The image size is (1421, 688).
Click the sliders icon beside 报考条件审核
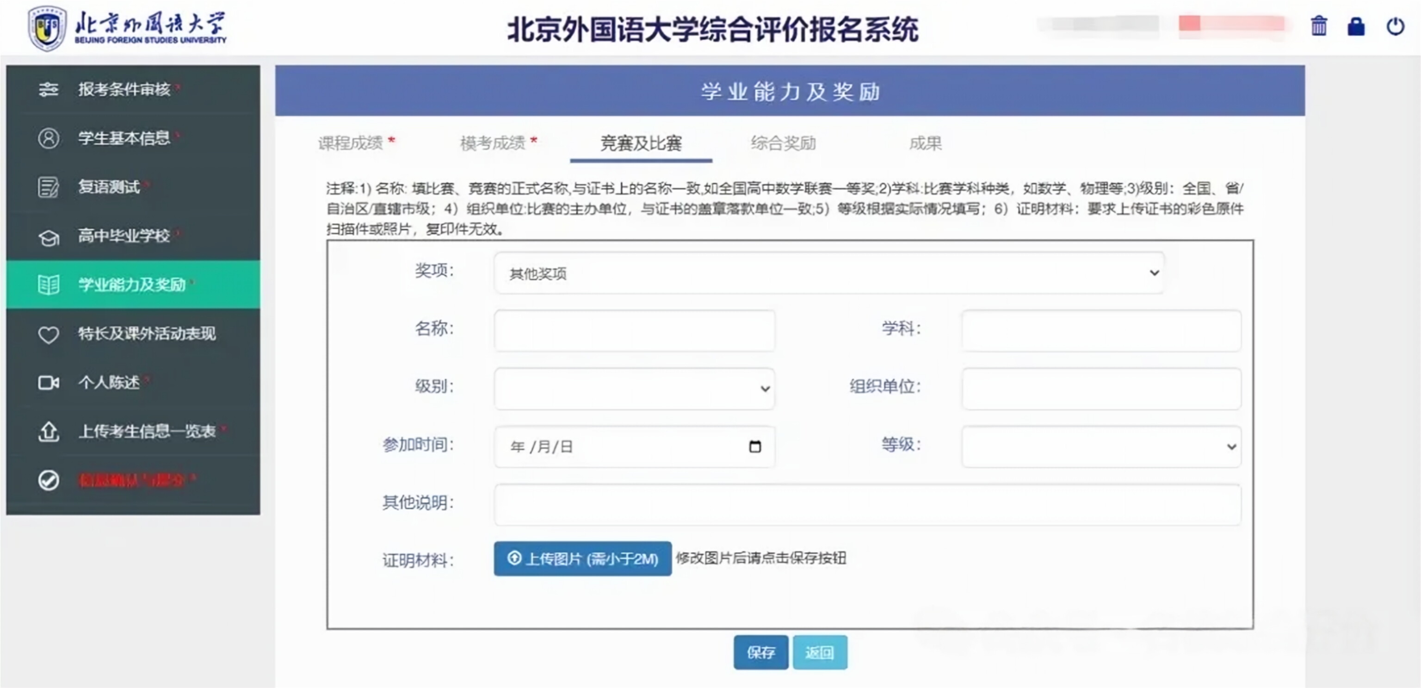click(49, 89)
